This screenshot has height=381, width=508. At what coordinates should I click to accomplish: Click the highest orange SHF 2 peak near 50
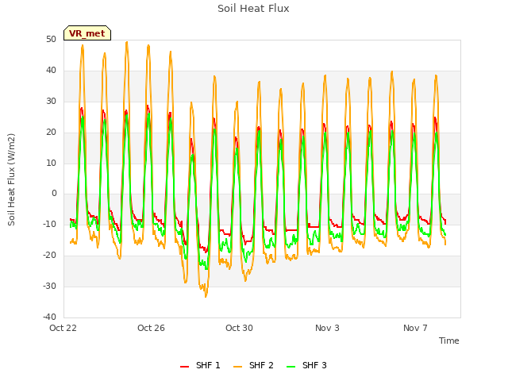127,42
